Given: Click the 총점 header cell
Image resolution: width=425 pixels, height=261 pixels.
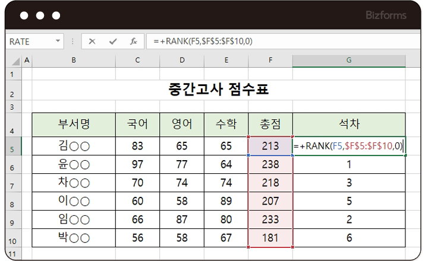Looking at the screenshot, I should (270, 124).
